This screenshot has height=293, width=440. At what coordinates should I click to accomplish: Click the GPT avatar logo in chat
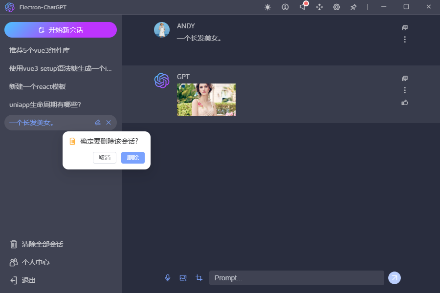(x=162, y=81)
